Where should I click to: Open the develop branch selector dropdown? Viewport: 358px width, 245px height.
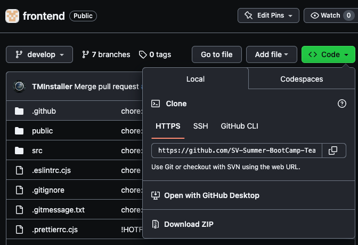[39, 54]
